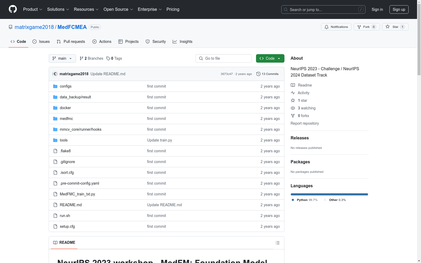421x263 pixels.
Task: Open the MedFCMEA repository name link
Action: (x=72, y=27)
